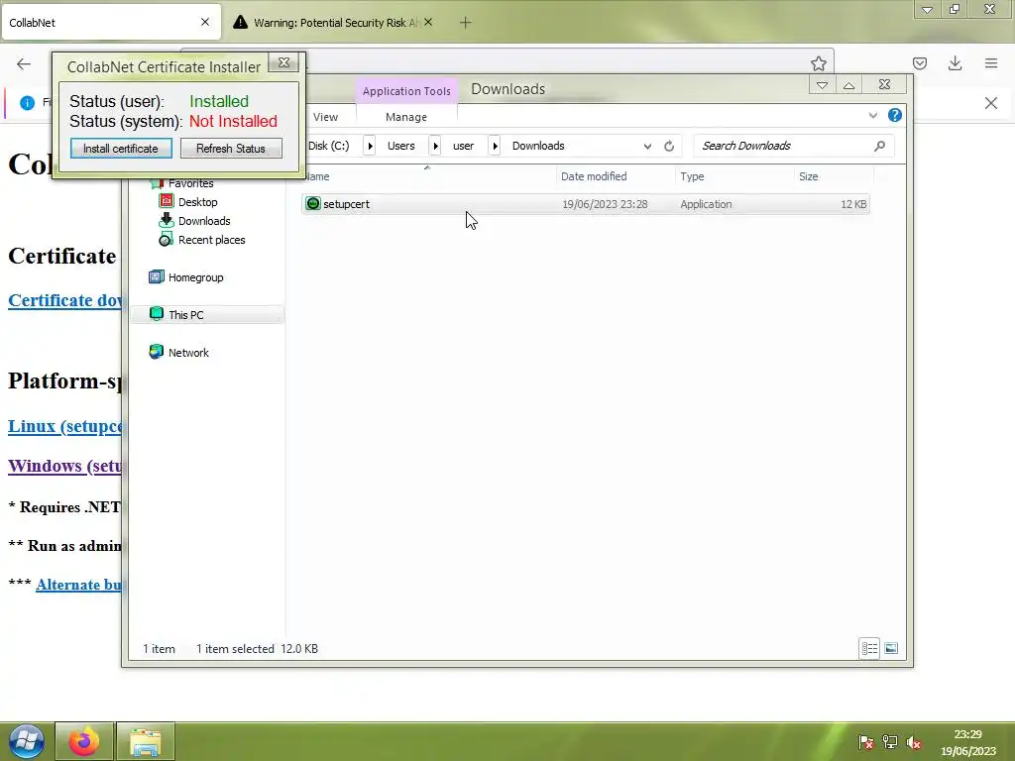Click the Action Center flag tray icon
Image resolution: width=1015 pixels, height=761 pixels.
click(x=865, y=742)
